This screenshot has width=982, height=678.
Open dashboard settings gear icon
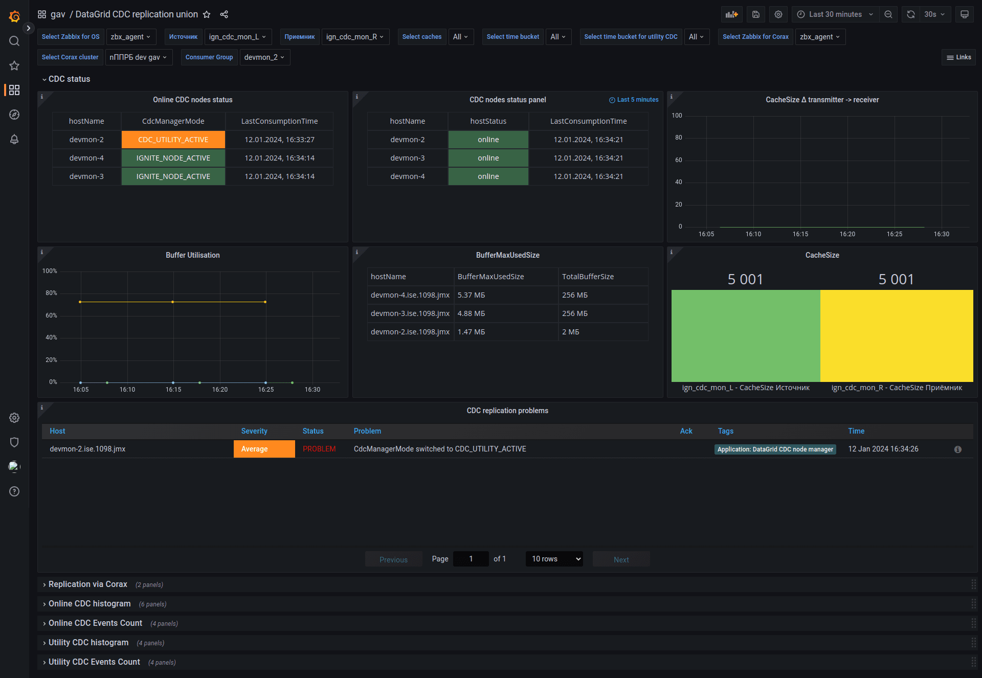pyautogui.click(x=778, y=14)
